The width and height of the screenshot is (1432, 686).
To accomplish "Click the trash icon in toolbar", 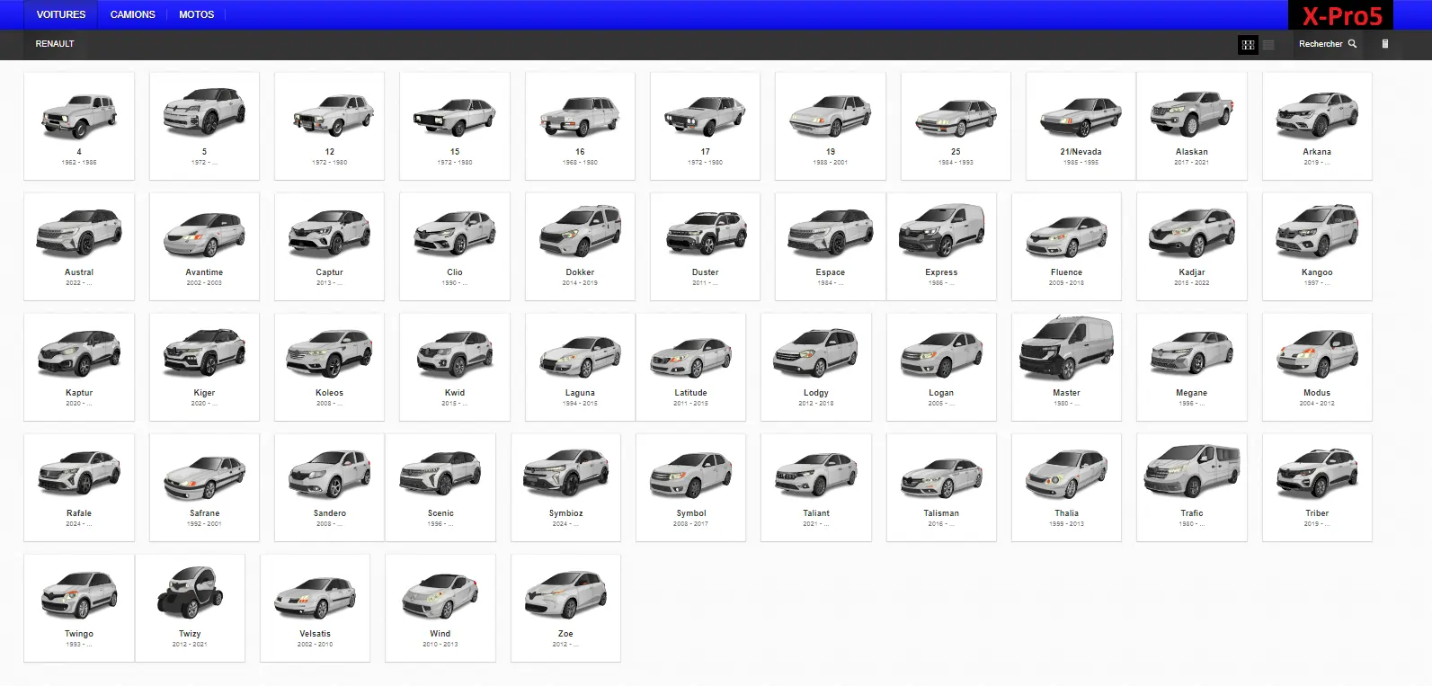I will point(1384,43).
